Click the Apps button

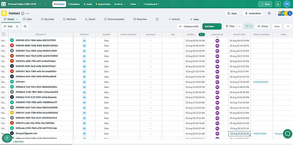click(x=232, y=13)
